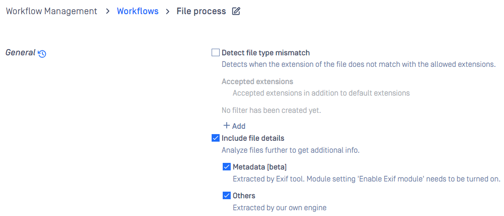The width and height of the screenshot is (504, 216).
Task: Select the File process breadcrumb title
Action: click(201, 11)
